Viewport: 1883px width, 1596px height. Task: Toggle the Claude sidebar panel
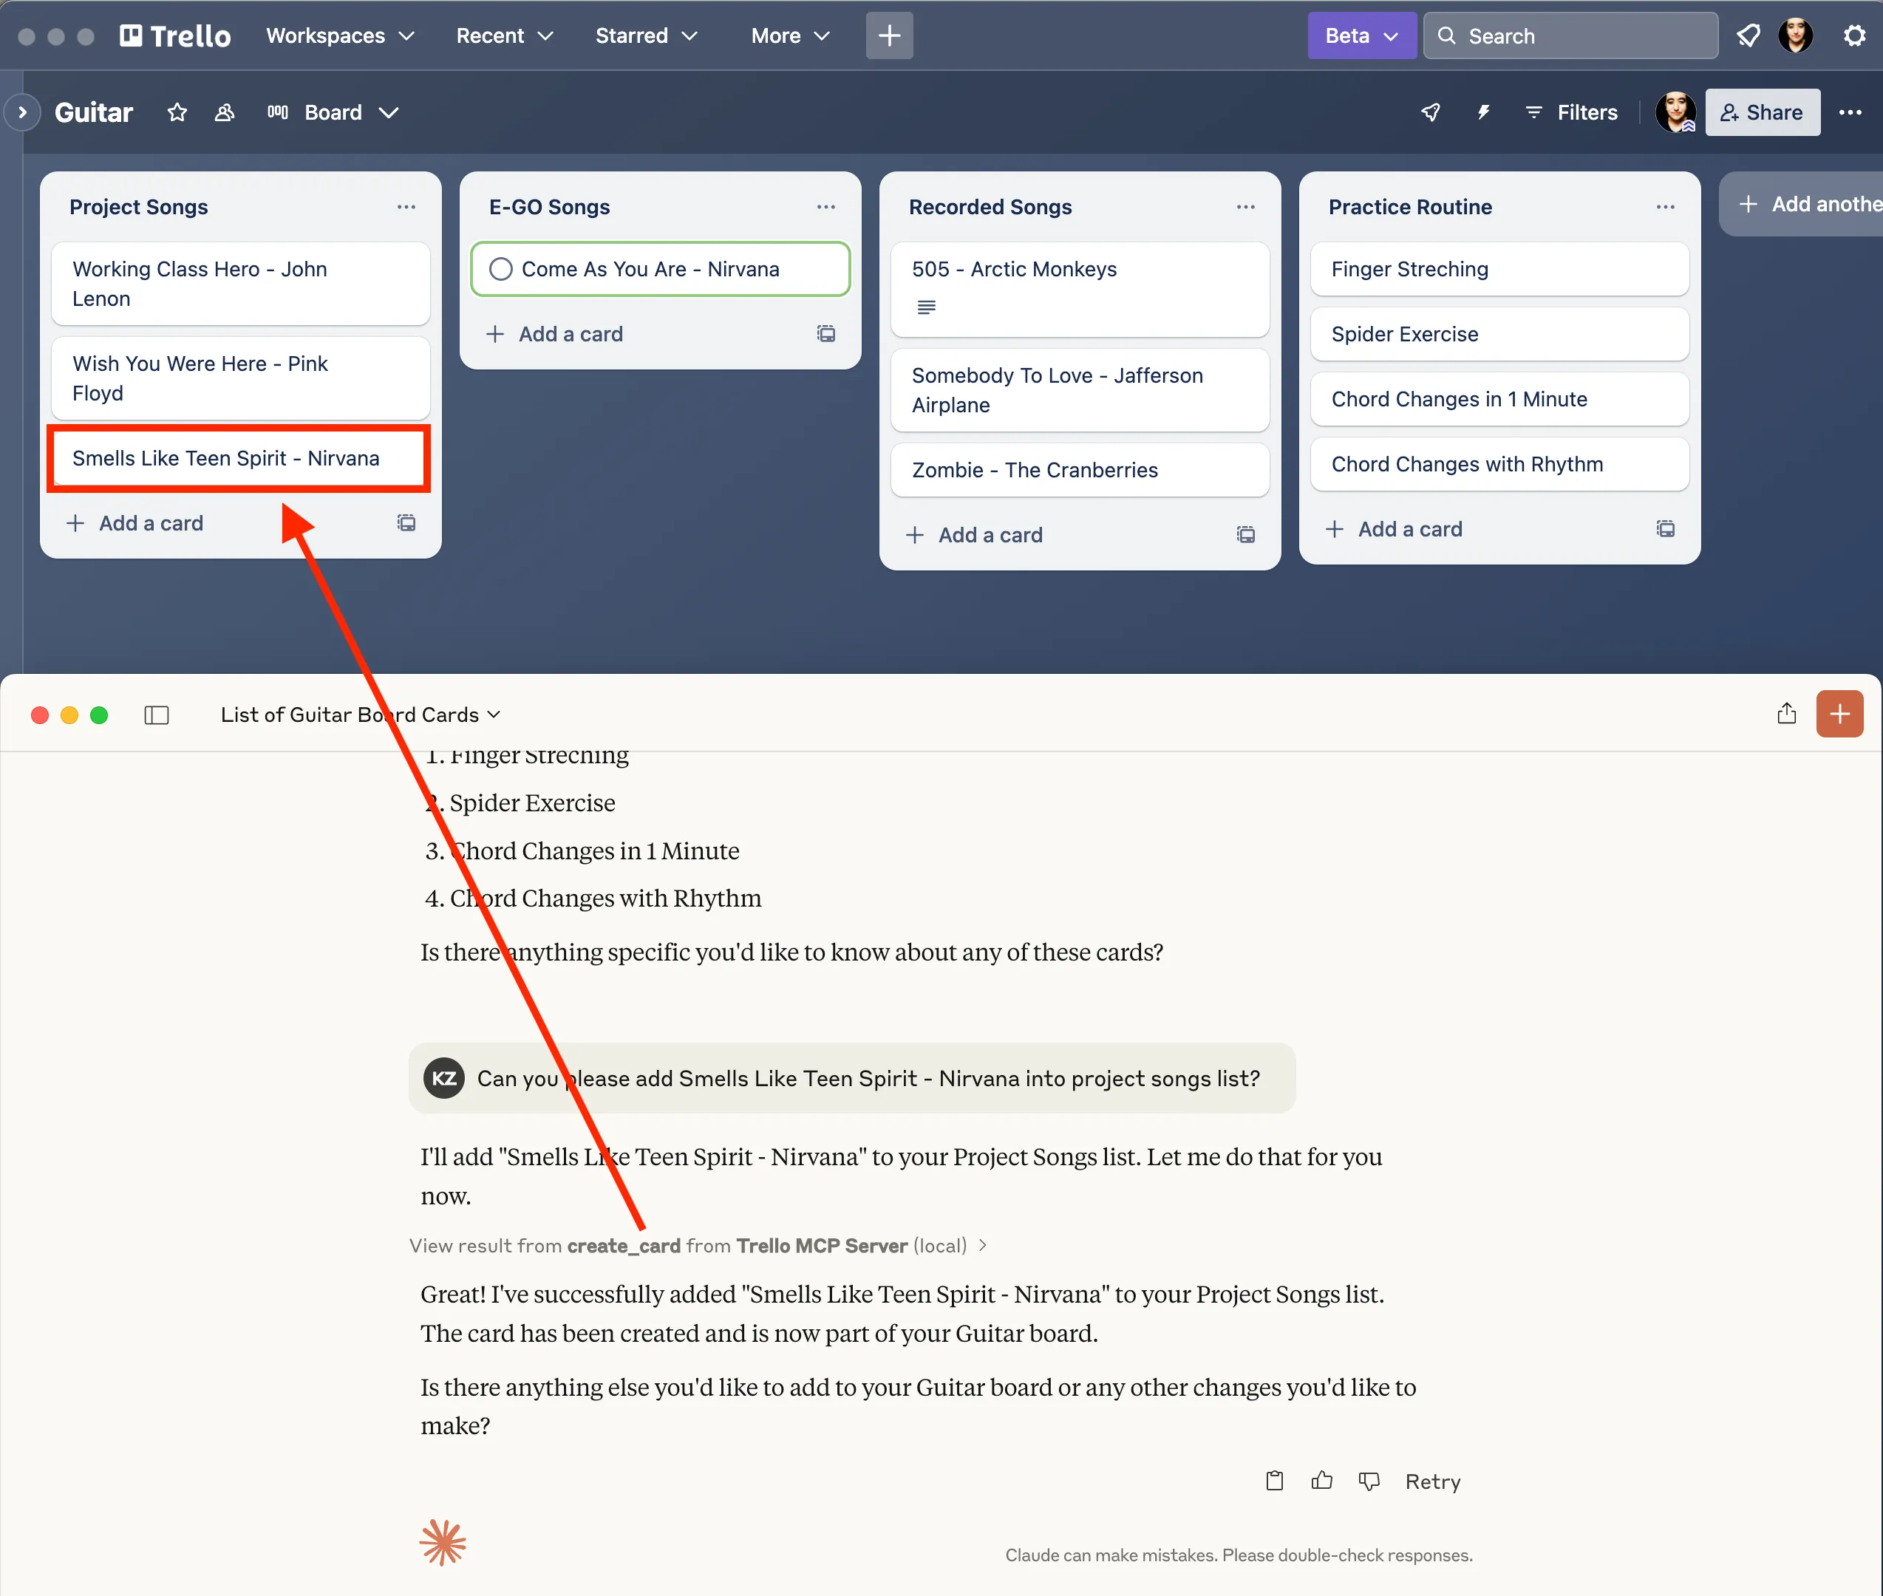[157, 715]
